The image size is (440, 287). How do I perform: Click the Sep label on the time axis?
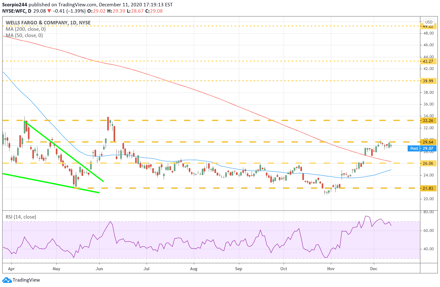239,269
